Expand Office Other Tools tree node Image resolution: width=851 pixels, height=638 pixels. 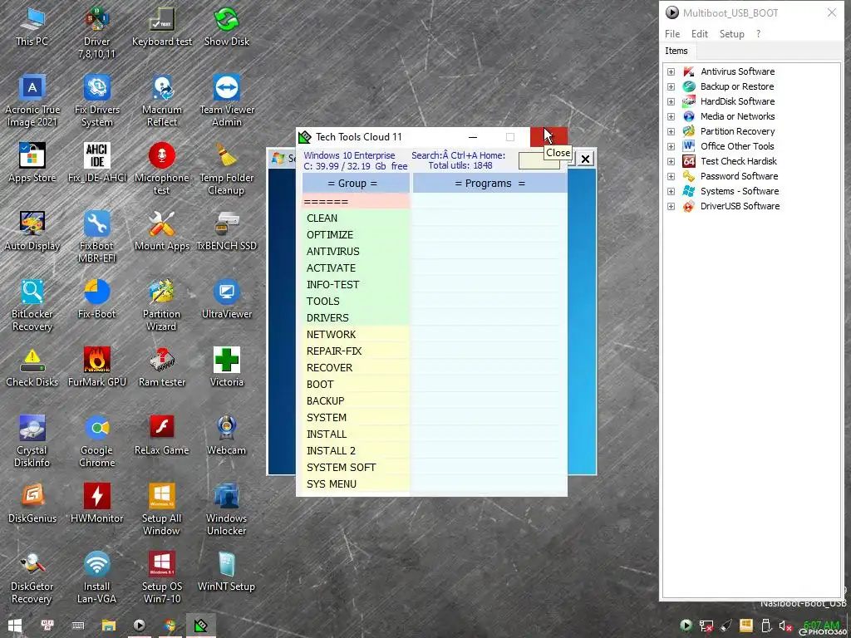click(671, 146)
